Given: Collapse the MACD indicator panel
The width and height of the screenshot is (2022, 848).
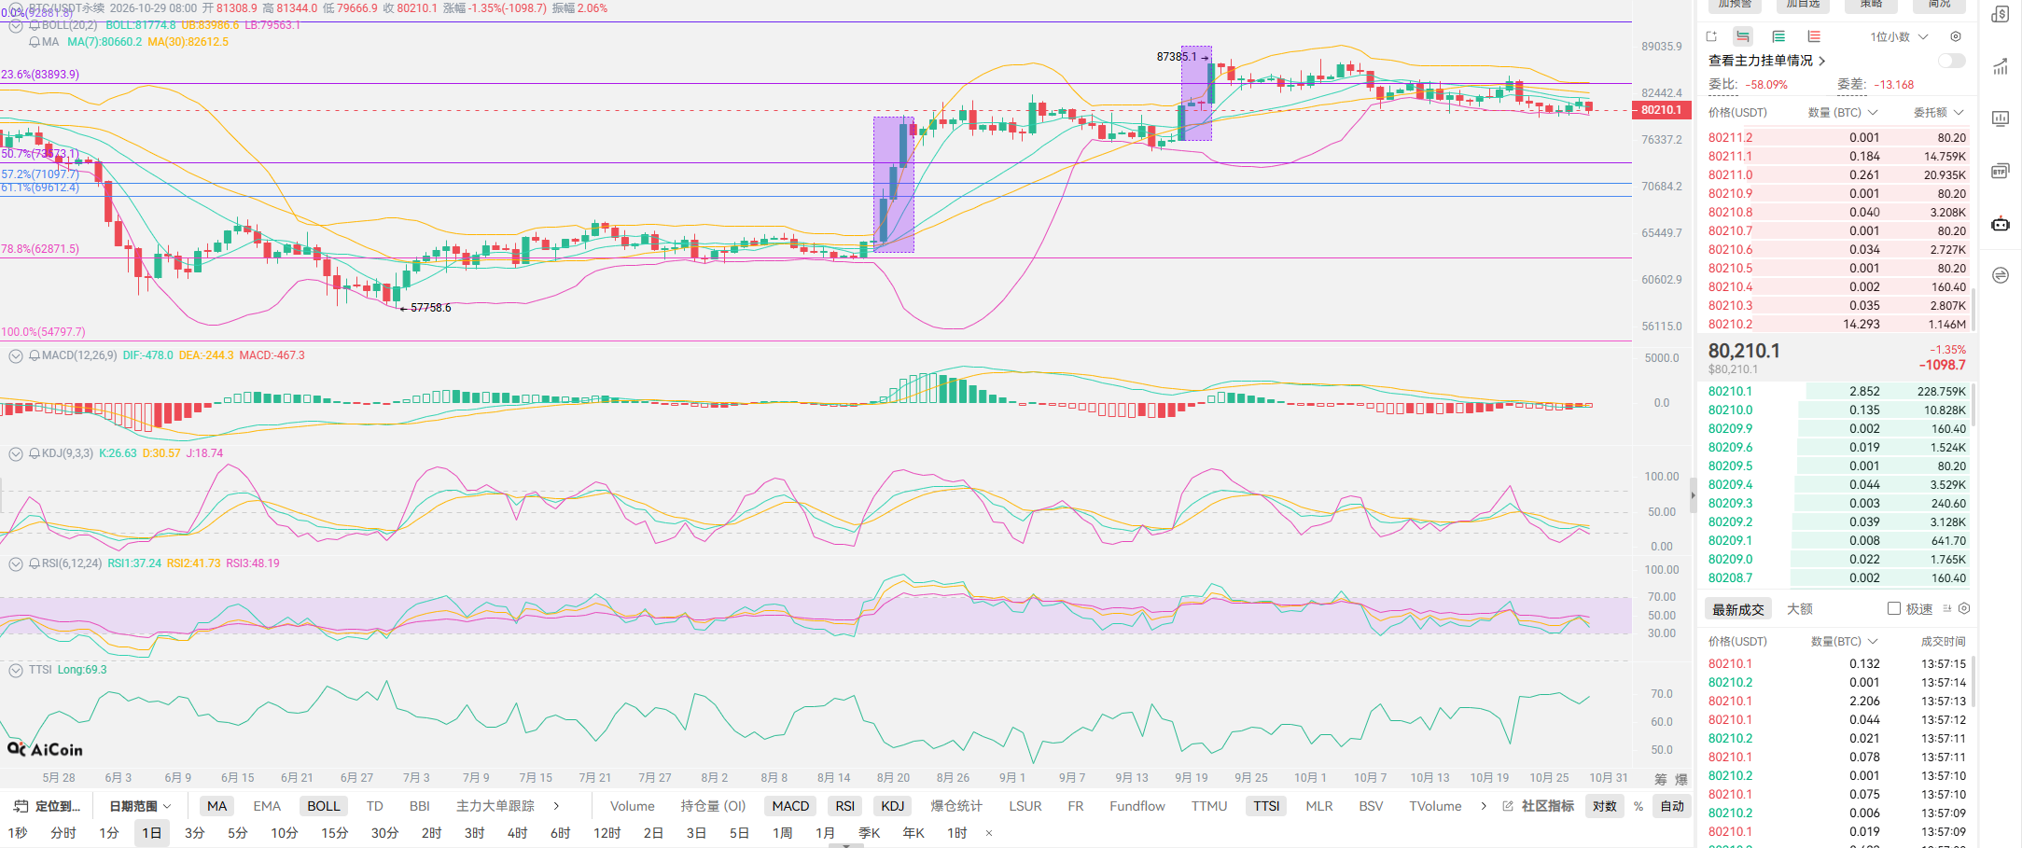Looking at the screenshot, I should 16,355.
